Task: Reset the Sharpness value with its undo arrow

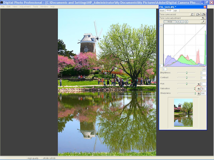Action: coord(198,93)
